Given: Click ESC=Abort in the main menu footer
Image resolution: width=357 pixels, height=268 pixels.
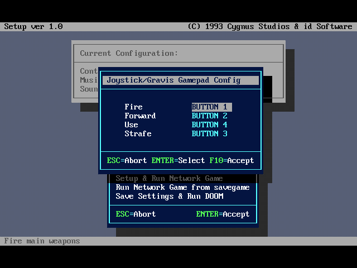Looking at the screenshot, I should (136, 214).
